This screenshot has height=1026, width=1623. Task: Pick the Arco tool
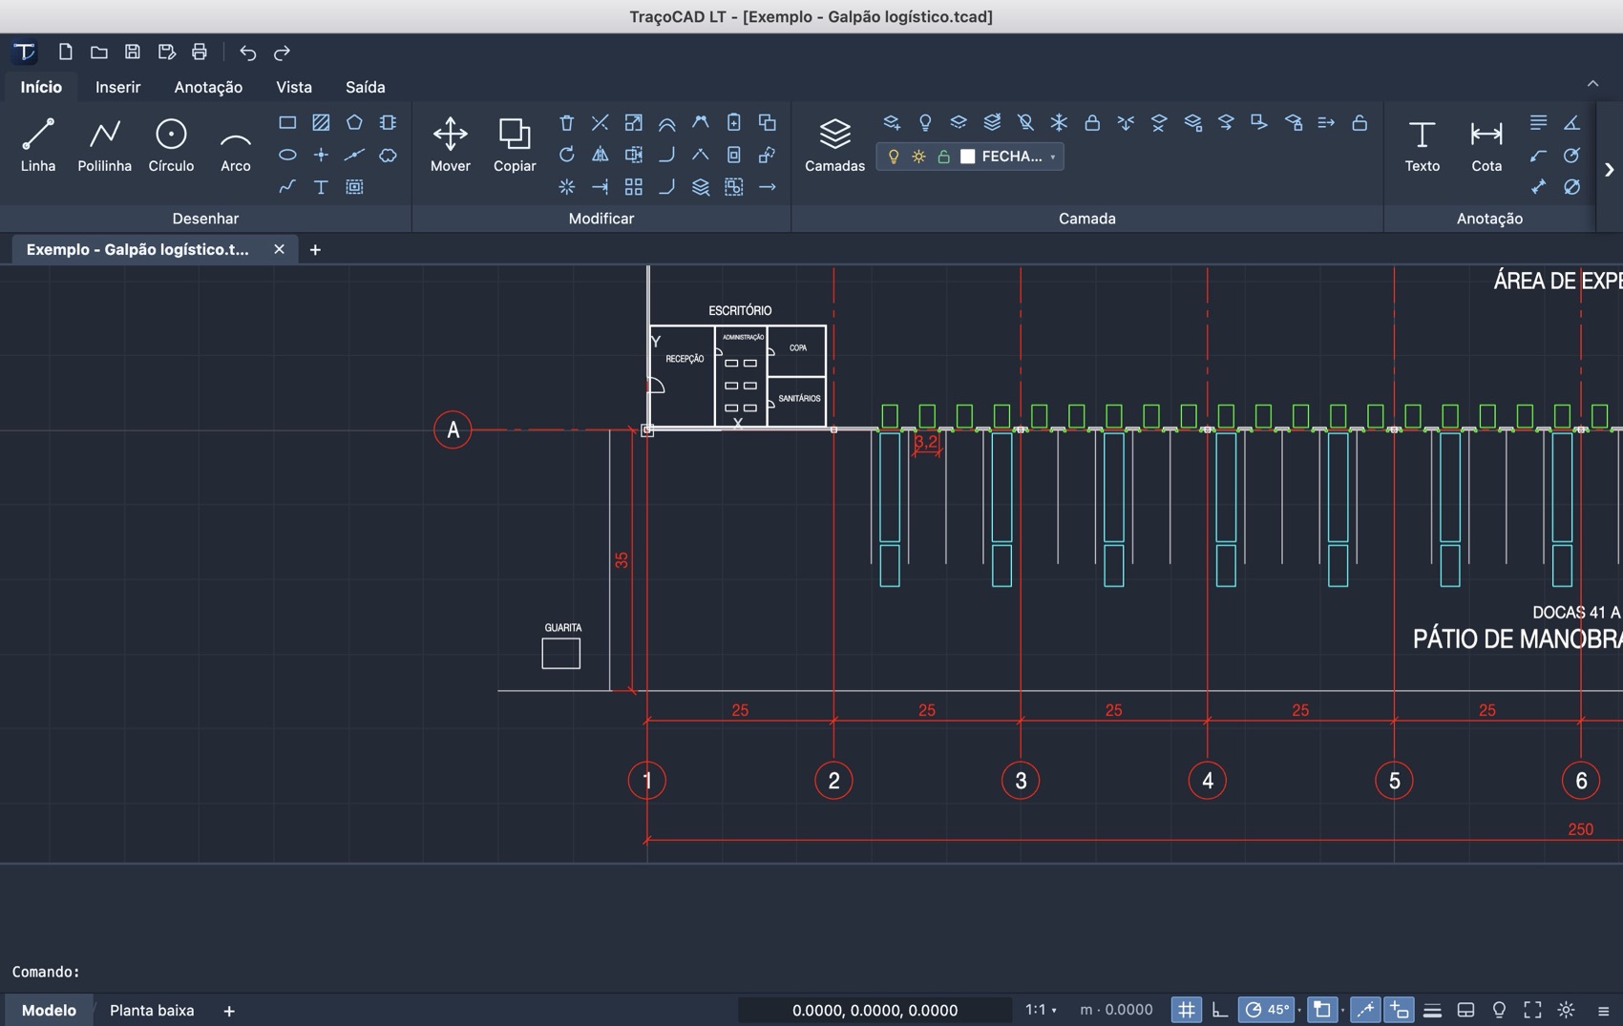point(235,145)
